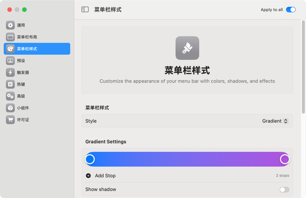Click the paintbrush header icon

pyautogui.click(x=187, y=48)
